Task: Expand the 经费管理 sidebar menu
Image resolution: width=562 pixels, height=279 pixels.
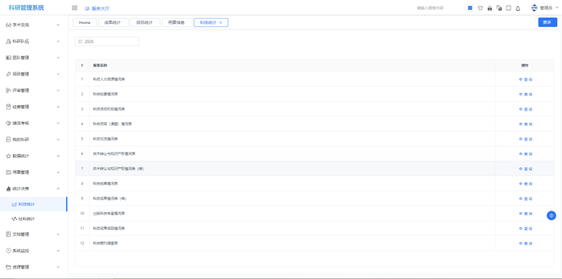Action: (x=34, y=107)
